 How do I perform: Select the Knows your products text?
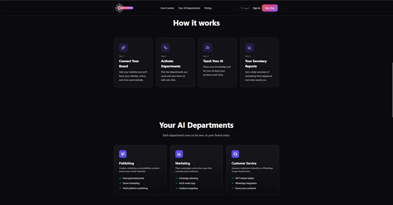pyautogui.click(x=246, y=188)
